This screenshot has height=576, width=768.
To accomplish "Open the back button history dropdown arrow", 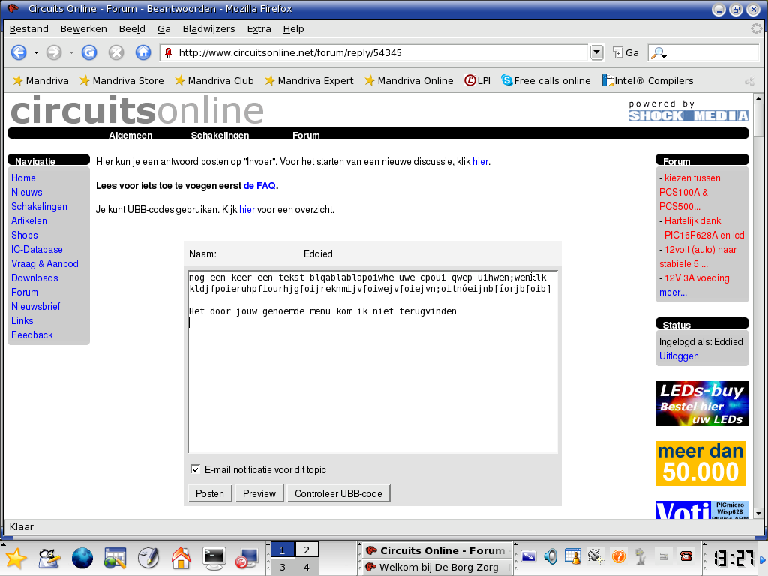I will 36,52.
